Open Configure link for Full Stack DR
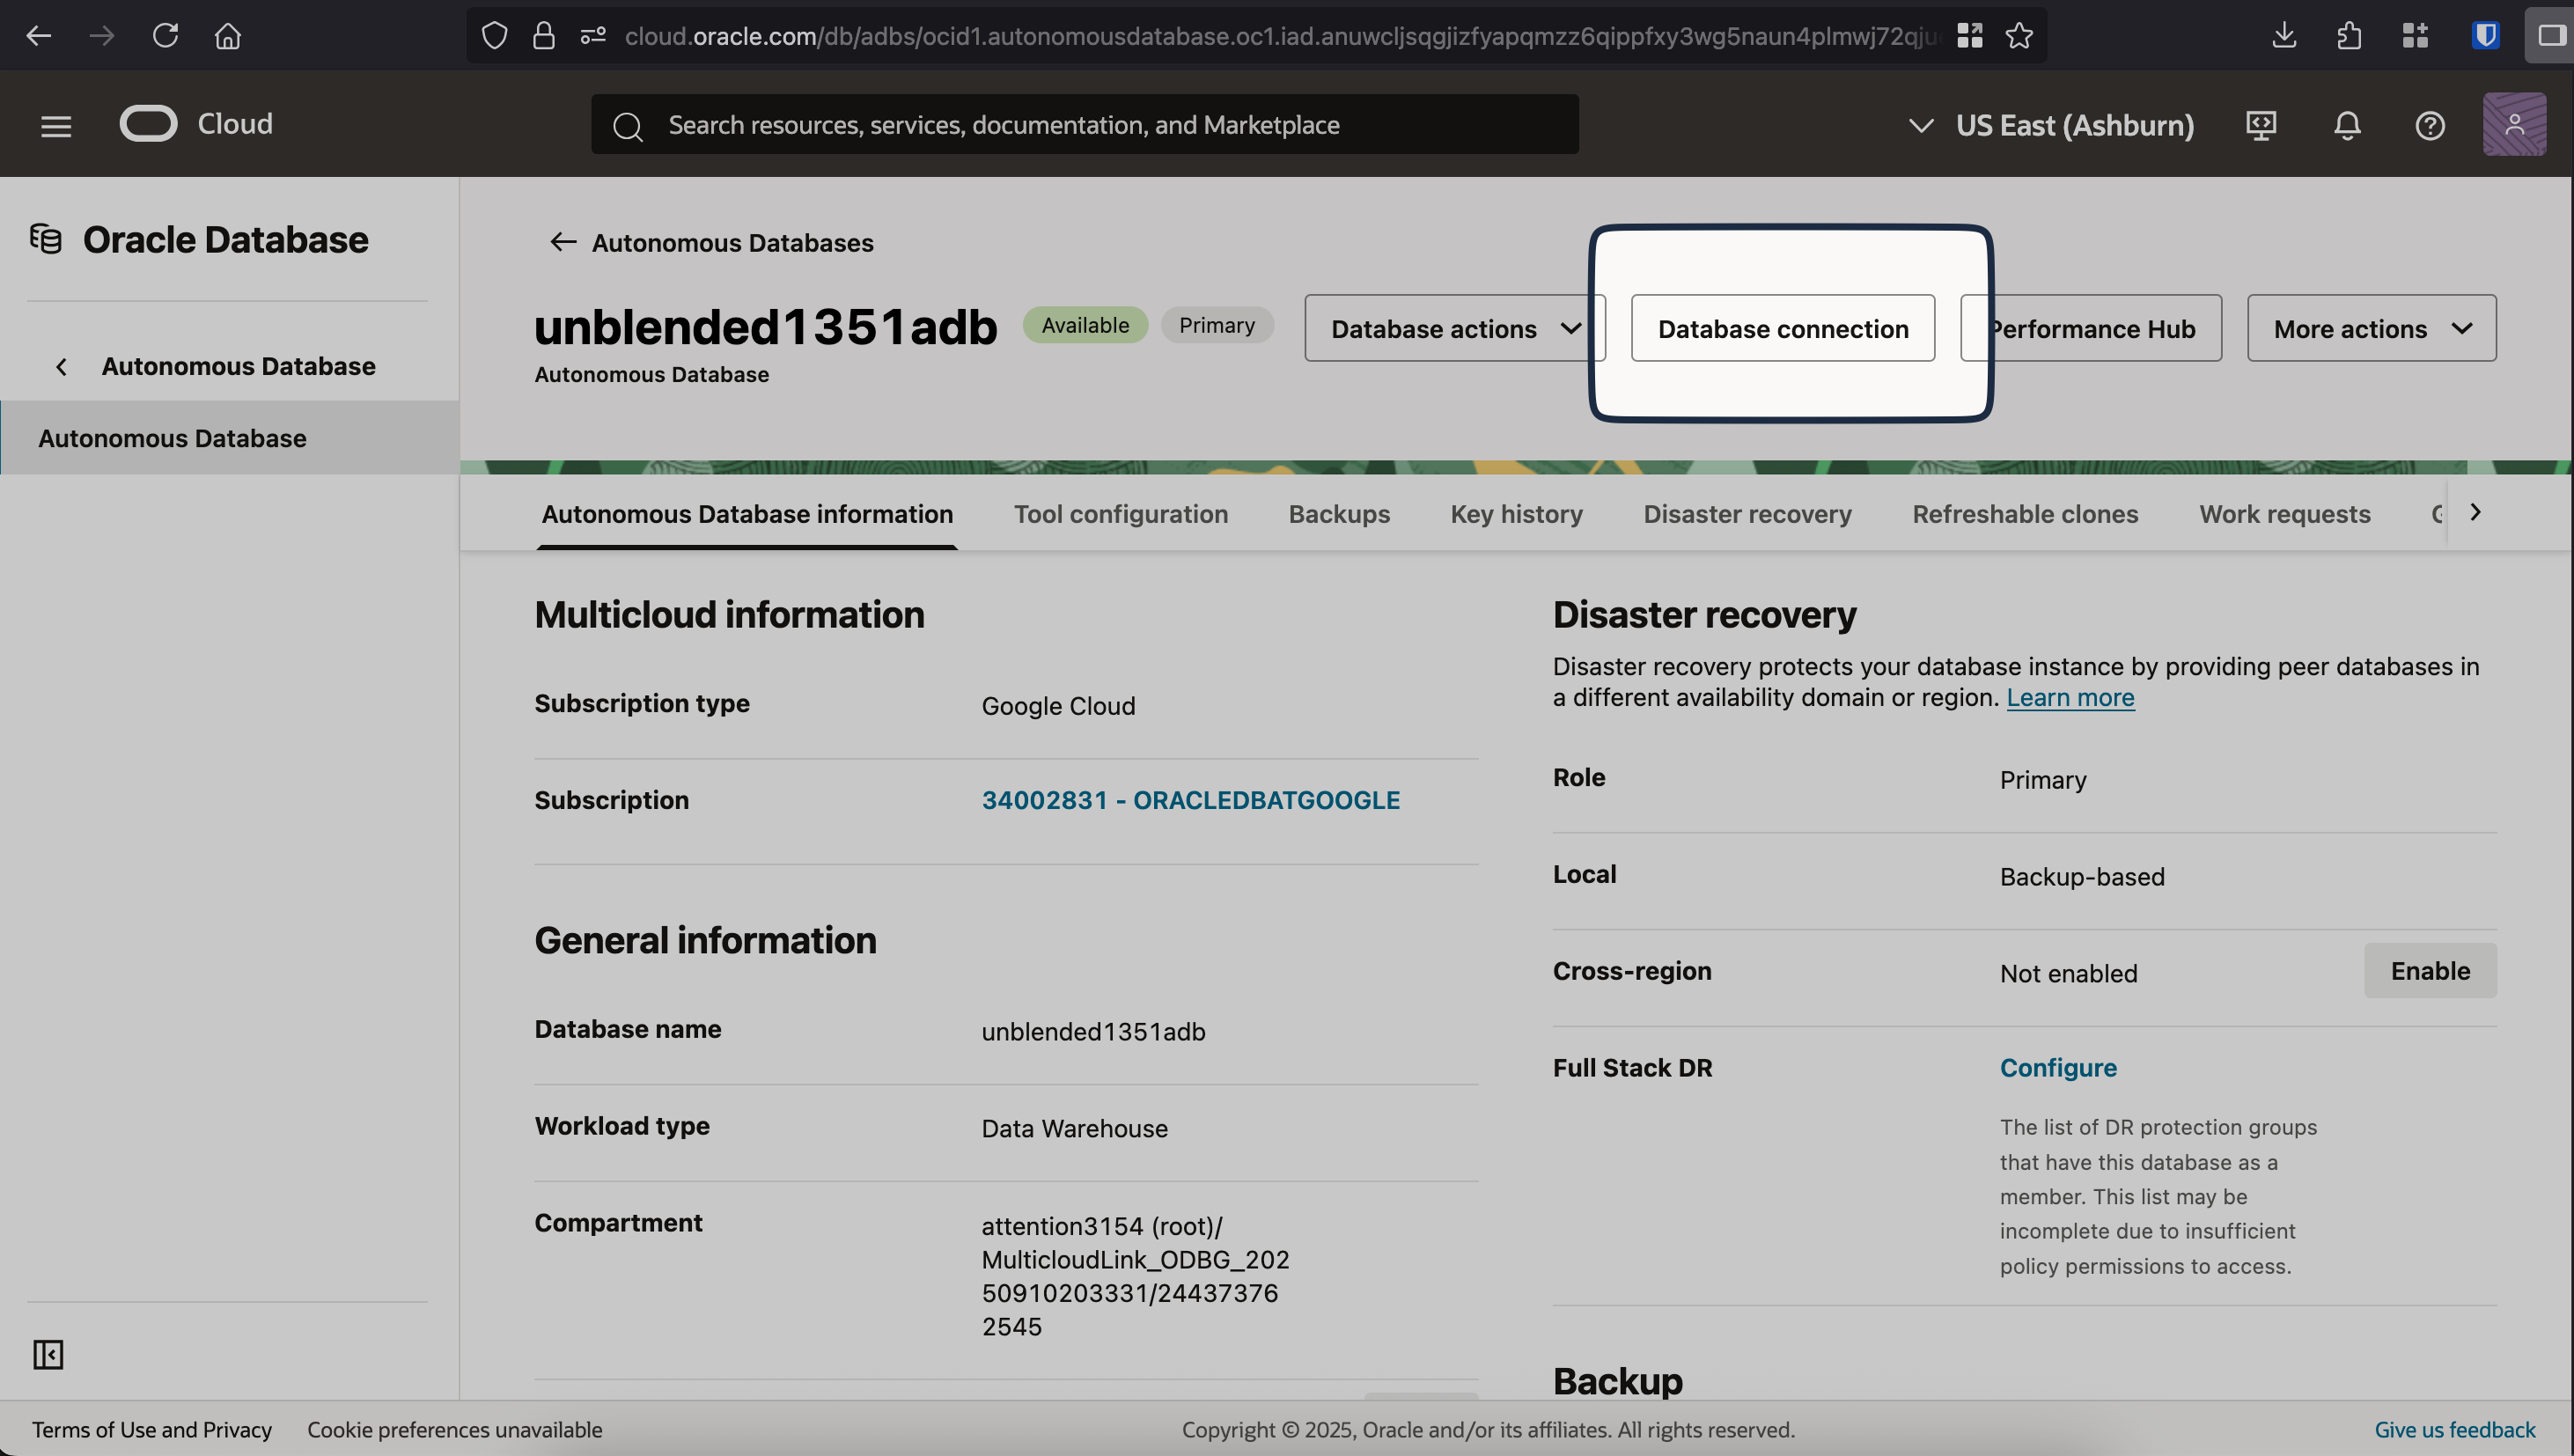Screen dimensions: 2574x1456 [2058, 1067]
